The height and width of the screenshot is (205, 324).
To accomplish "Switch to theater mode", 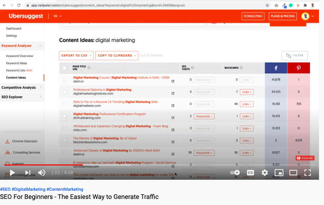I will [x=293, y=173].
